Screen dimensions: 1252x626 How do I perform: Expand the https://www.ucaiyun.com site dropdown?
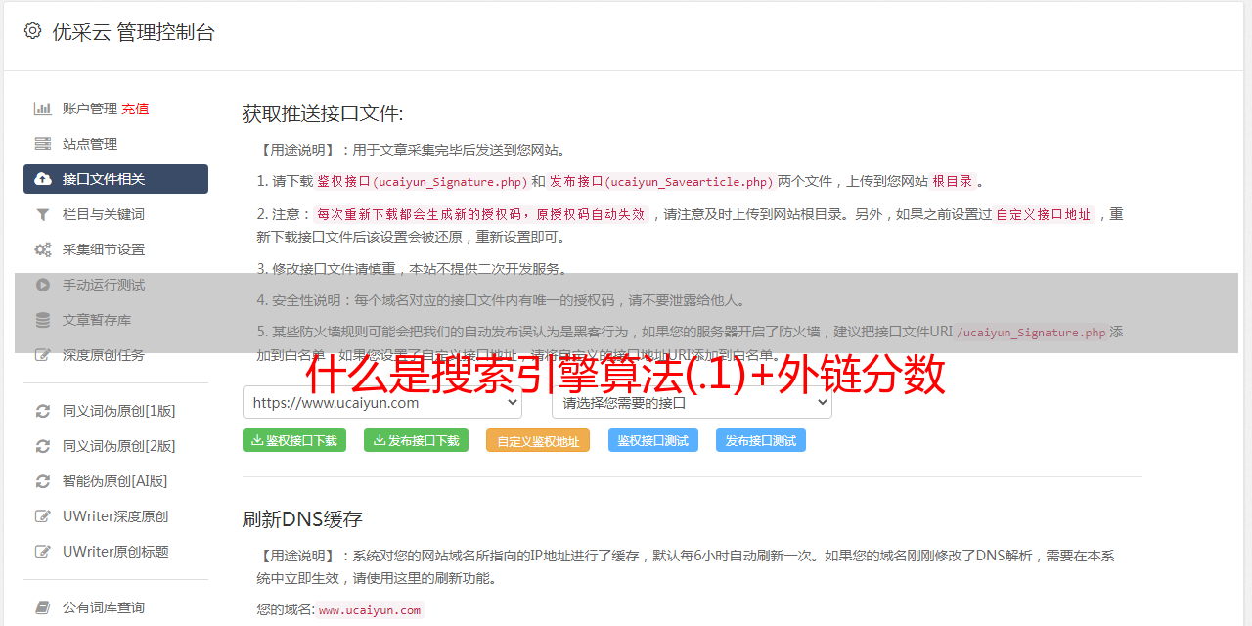pyautogui.click(x=382, y=402)
